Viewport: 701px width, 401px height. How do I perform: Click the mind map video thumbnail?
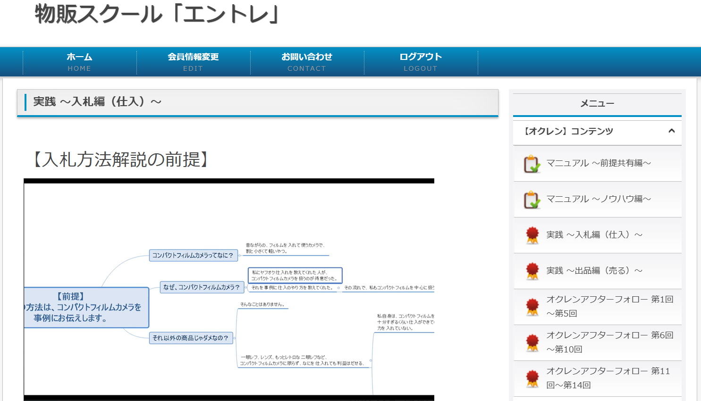(229, 290)
